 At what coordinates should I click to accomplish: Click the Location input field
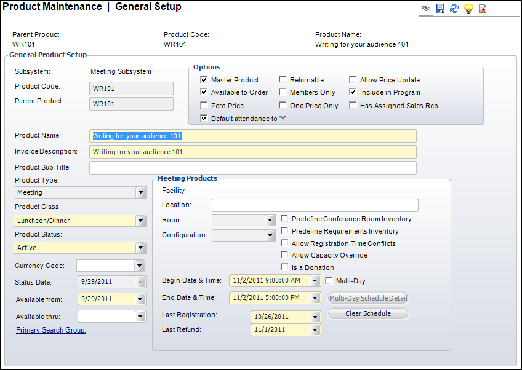[x=315, y=205]
